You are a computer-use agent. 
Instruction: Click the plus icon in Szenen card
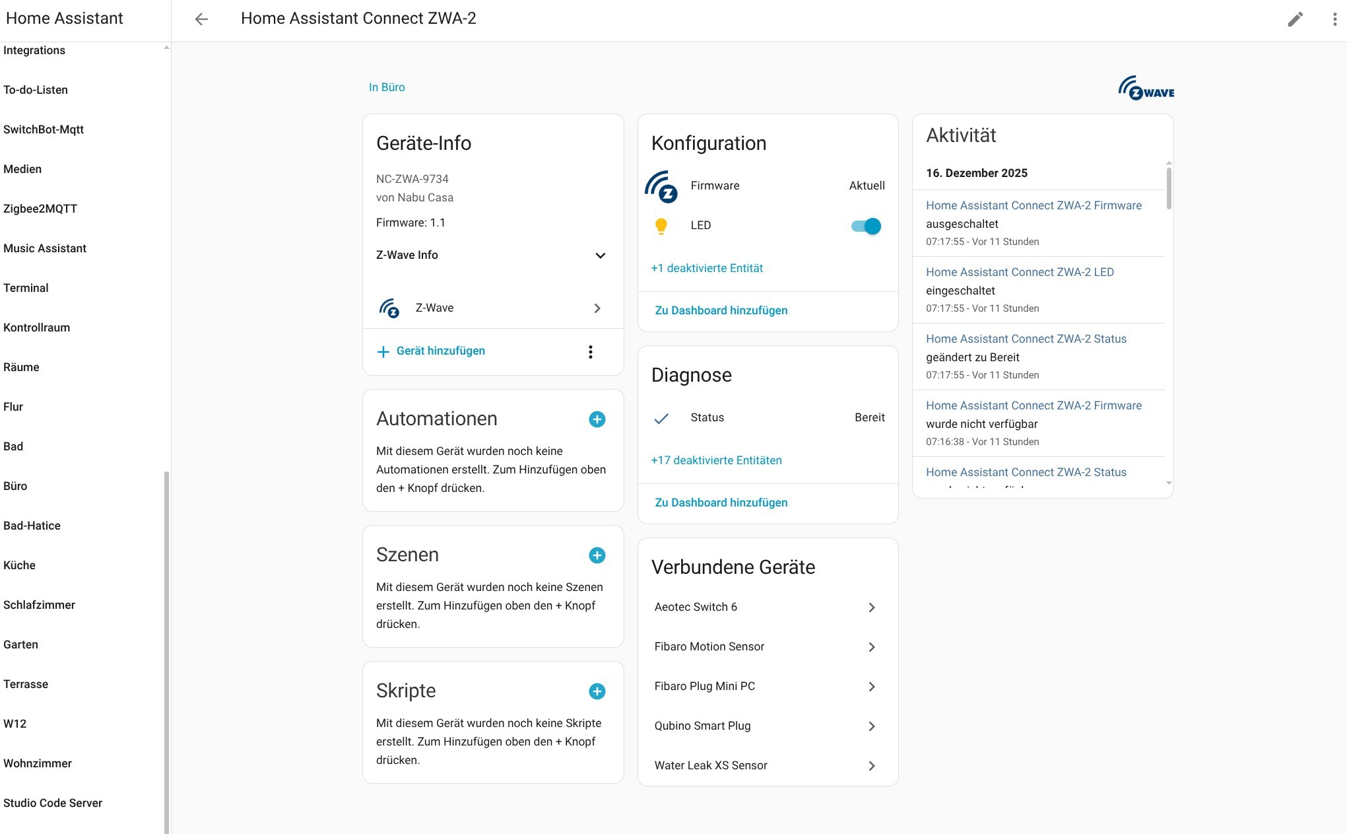pos(597,555)
